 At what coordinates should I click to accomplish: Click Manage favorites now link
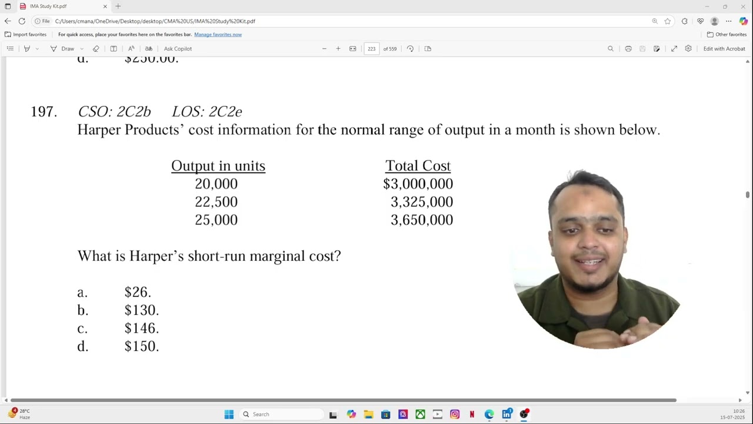[218, 34]
